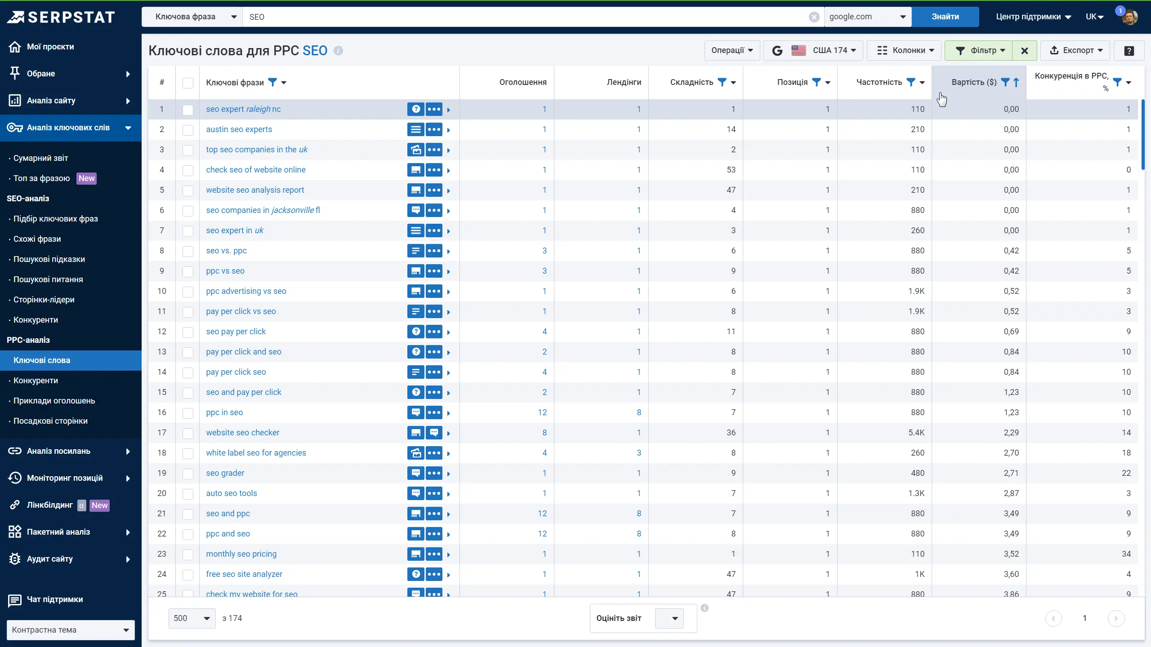Image resolution: width=1151 pixels, height=647 pixels.
Task: Open Мої проєкти in sidebar
Action: 50,47
